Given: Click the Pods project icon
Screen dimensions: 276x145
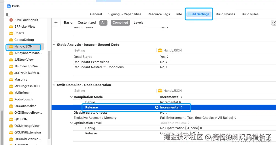Looking at the screenshot, I should tap(9, 6).
